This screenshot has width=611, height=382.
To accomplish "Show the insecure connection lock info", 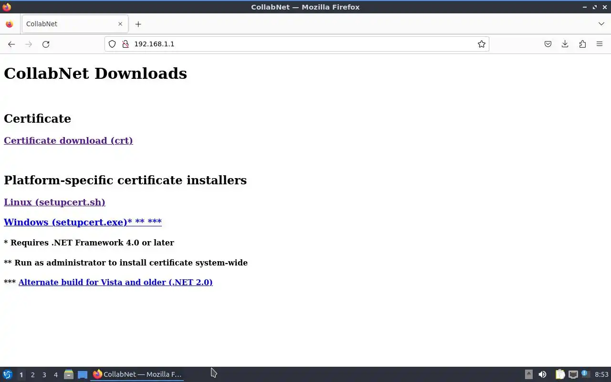I will pyautogui.click(x=126, y=44).
